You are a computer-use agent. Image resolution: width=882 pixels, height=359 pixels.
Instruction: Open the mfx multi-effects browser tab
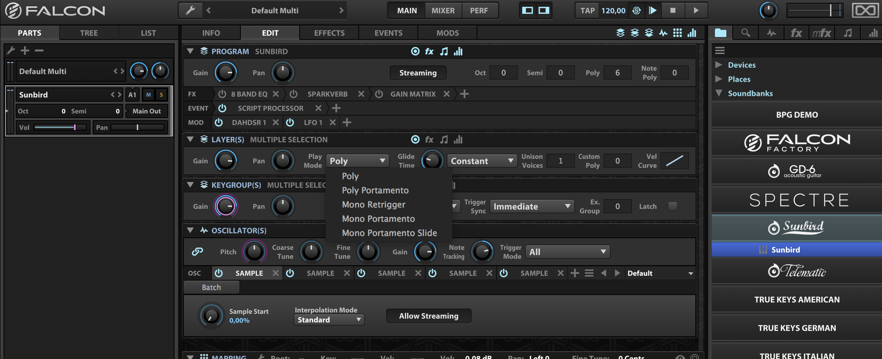pyautogui.click(x=822, y=33)
